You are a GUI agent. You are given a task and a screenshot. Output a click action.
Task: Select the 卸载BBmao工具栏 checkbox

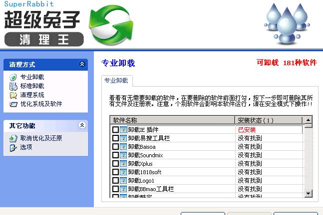tap(115, 189)
